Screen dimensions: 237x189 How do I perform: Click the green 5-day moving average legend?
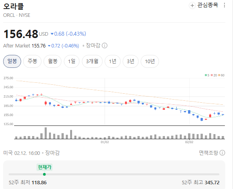pyautogui.click(x=207, y=75)
